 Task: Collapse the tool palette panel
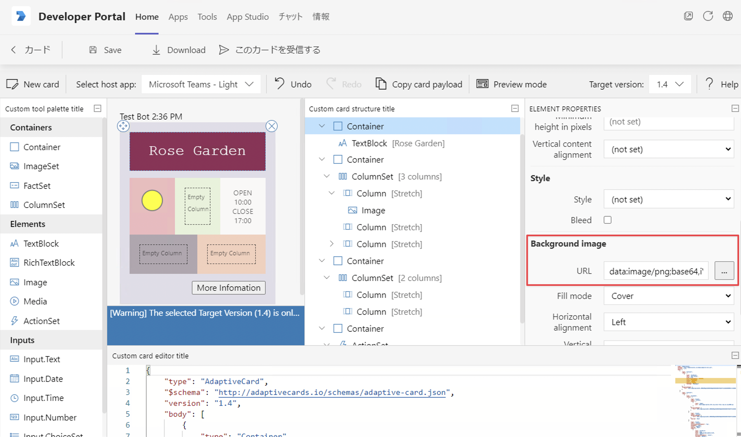pos(98,108)
